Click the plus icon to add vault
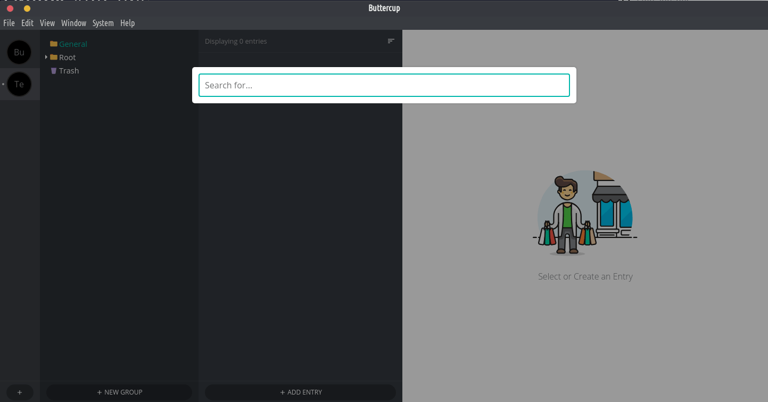The height and width of the screenshot is (402, 768). pyautogui.click(x=20, y=392)
